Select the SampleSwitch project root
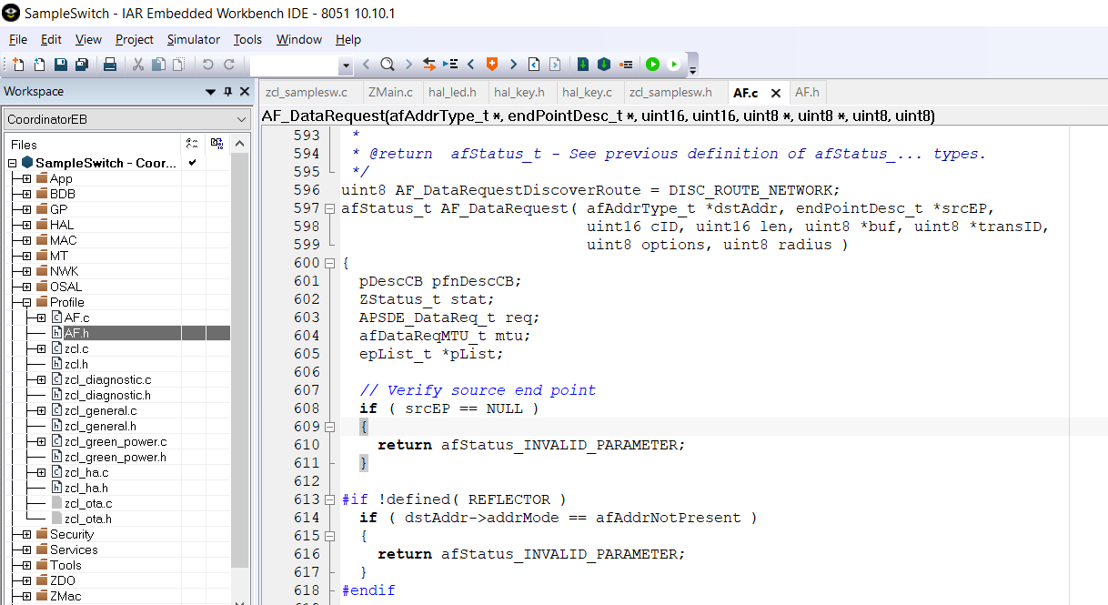This screenshot has width=1108, height=605. coord(106,163)
